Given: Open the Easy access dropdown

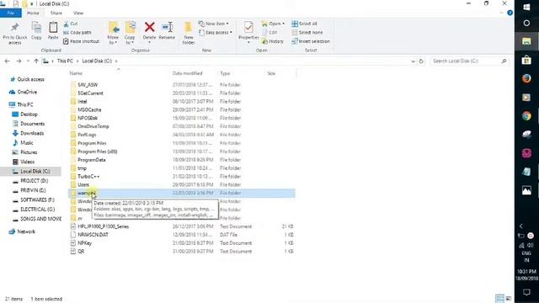Looking at the screenshot, I should (x=216, y=32).
